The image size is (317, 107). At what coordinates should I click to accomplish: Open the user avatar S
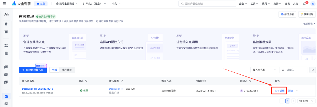click(x=313, y=4)
